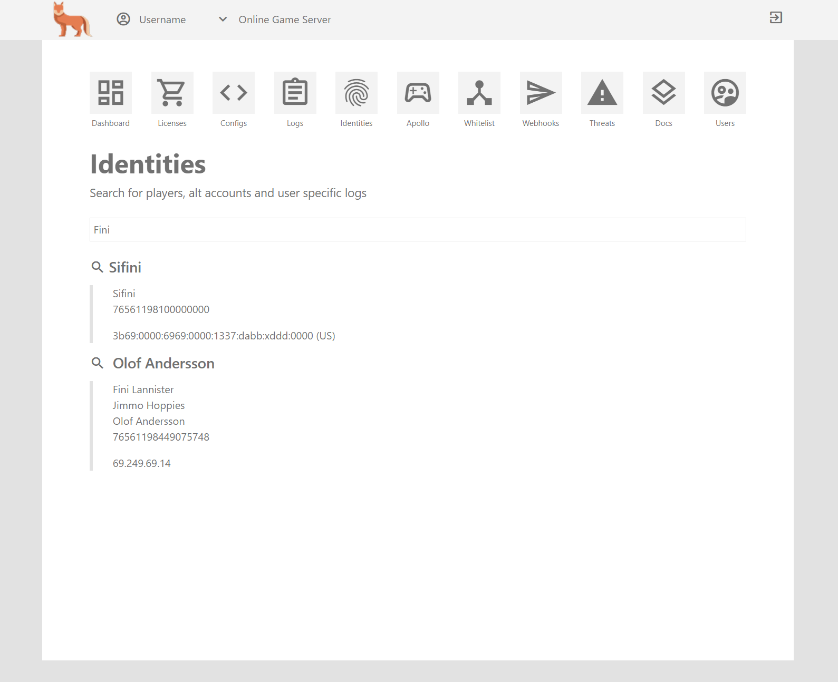This screenshot has height=682, width=838.
Task: Click the fox logo
Action: (x=72, y=20)
